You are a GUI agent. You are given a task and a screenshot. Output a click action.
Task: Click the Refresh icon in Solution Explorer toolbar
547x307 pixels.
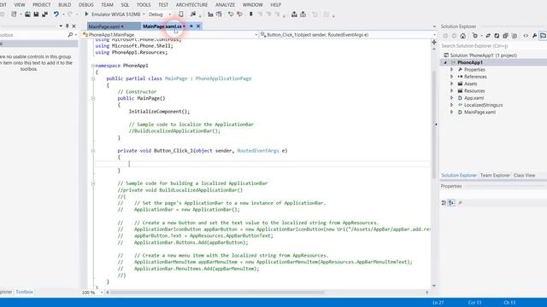[x=497, y=36]
